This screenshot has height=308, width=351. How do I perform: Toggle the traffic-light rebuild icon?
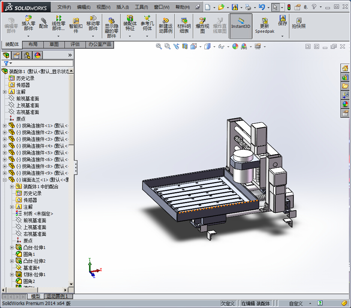coord(289,7)
